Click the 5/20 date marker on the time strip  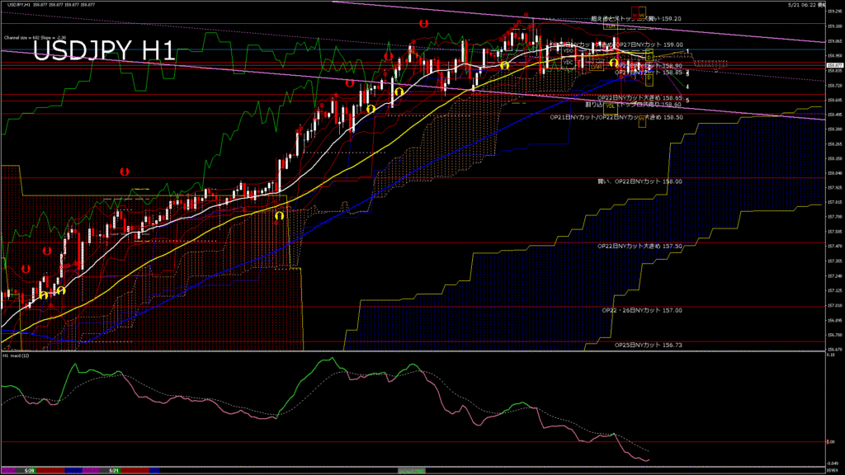click(30, 471)
